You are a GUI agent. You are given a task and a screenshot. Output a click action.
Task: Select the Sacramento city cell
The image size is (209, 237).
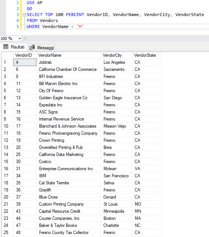click(x=116, y=69)
